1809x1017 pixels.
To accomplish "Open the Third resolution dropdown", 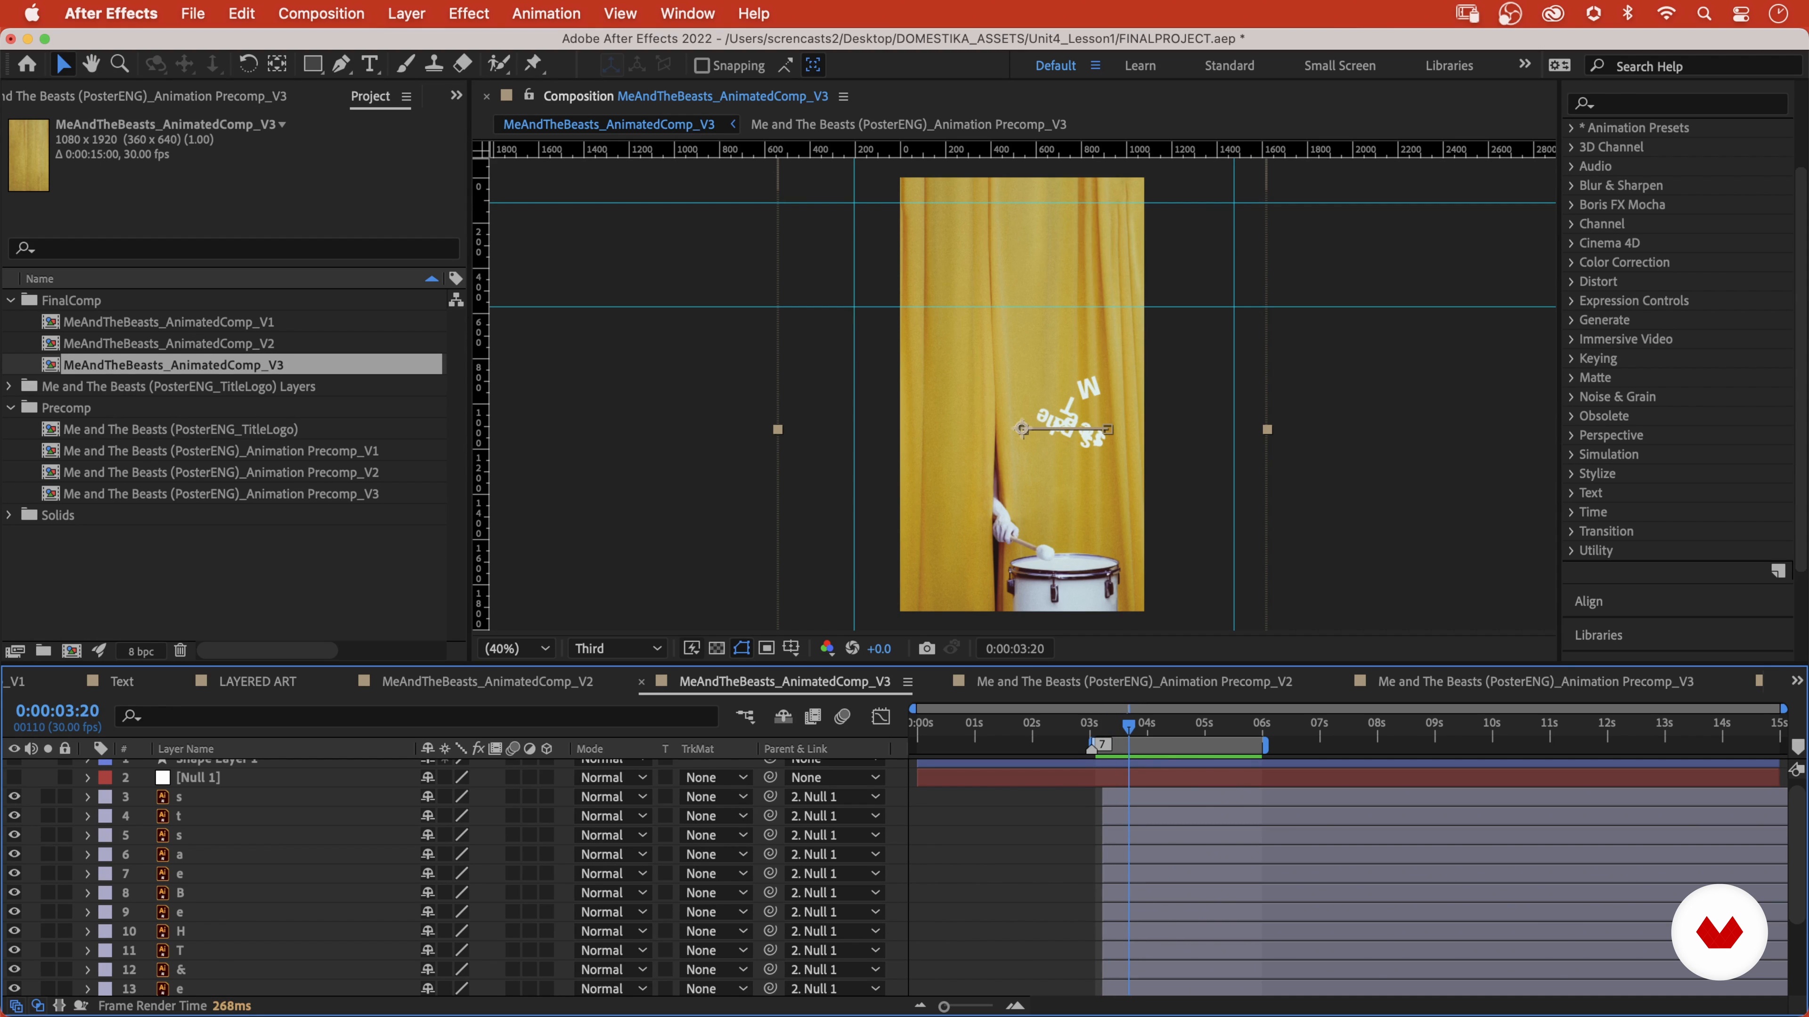I will click(618, 648).
